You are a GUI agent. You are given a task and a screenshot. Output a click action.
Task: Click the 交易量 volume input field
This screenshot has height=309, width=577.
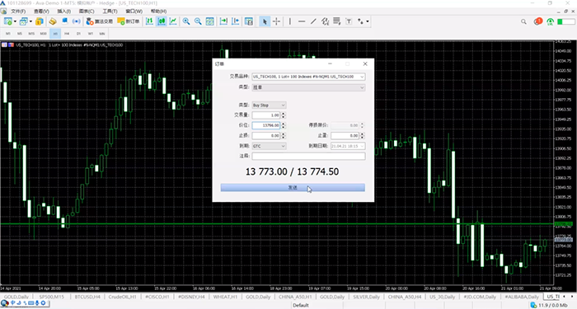coord(266,115)
